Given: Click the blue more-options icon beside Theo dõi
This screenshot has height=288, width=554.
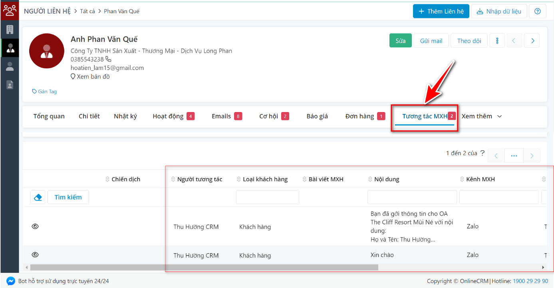Looking at the screenshot, I should click(497, 40).
